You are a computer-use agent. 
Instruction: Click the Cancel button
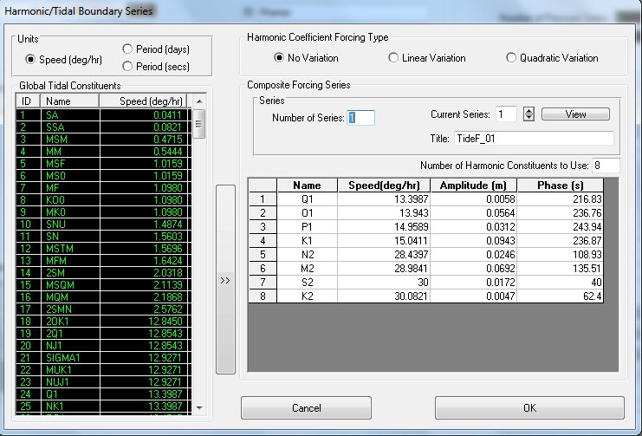click(x=306, y=407)
